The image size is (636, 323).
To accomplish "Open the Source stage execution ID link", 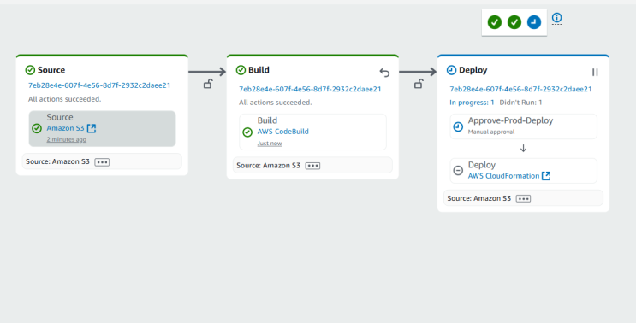I will coord(99,85).
